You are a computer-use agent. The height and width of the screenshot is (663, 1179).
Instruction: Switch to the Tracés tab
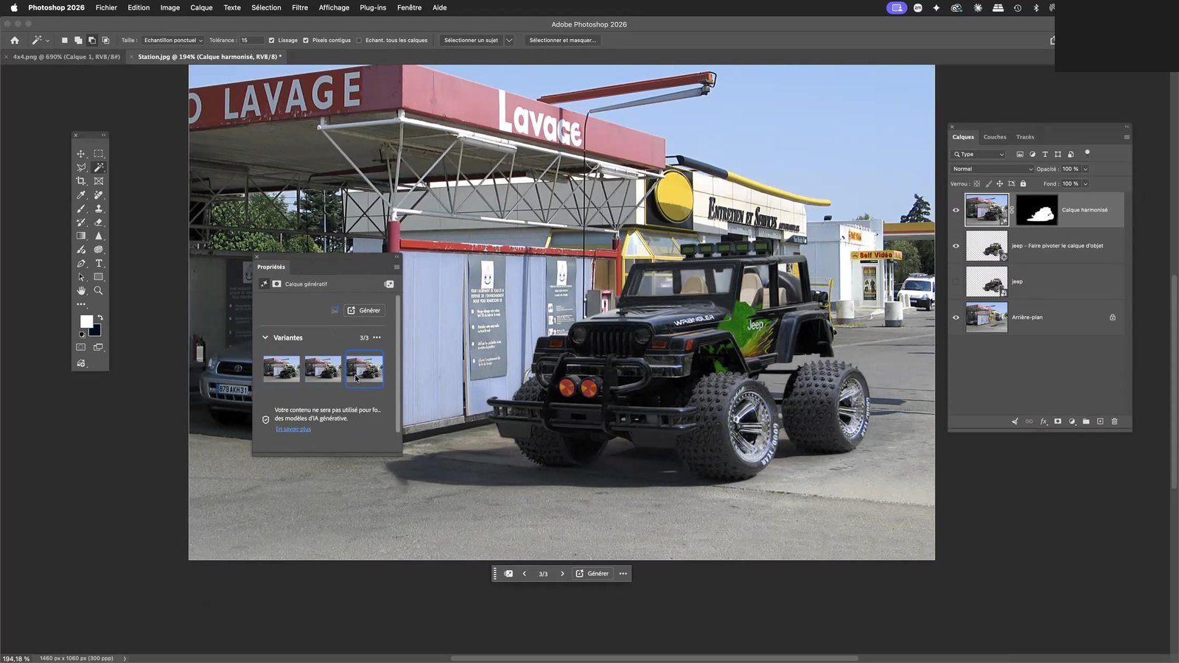pyautogui.click(x=1025, y=137)
